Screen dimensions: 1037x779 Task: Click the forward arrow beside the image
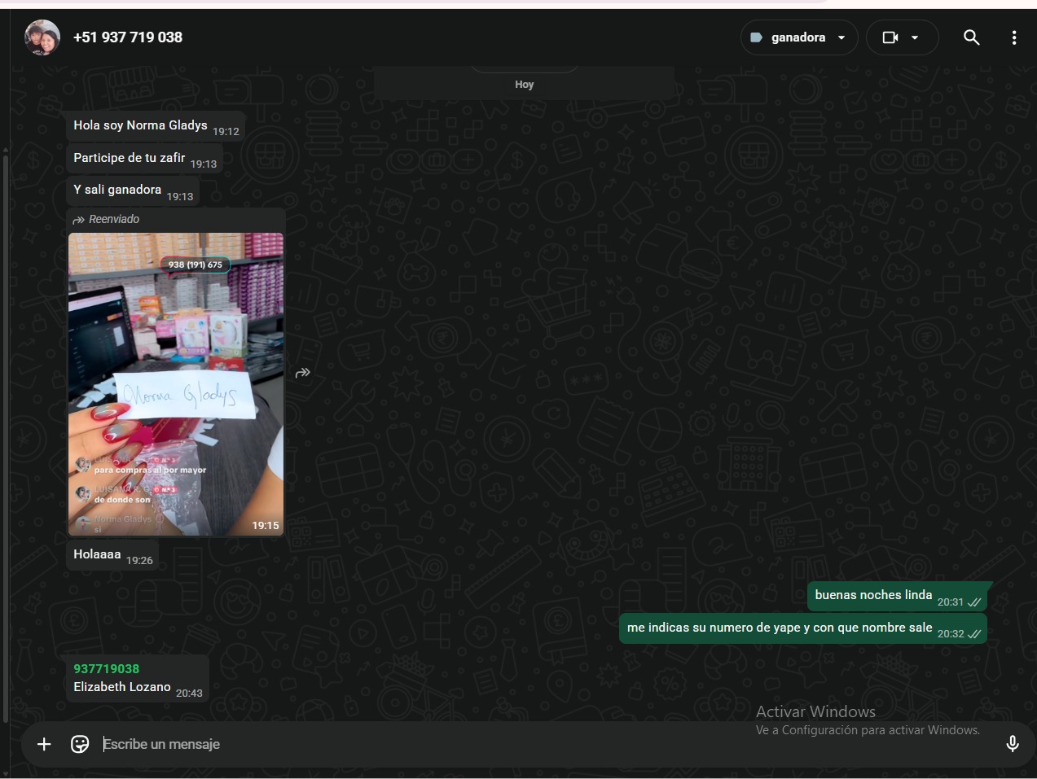tap(303, 373)
